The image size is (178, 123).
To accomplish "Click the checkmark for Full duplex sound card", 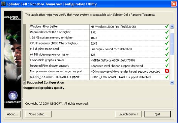I will (x=167, y=49).
